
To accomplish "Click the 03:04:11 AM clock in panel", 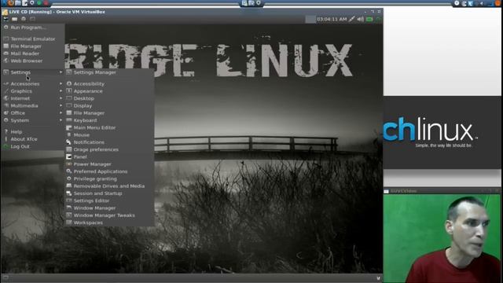I will (x=332, y=19).
